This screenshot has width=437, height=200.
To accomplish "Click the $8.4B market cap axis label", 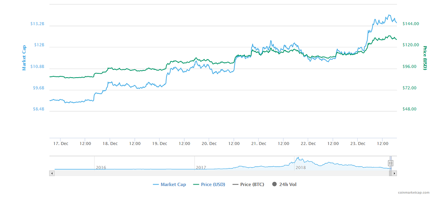I will point(38,109).
